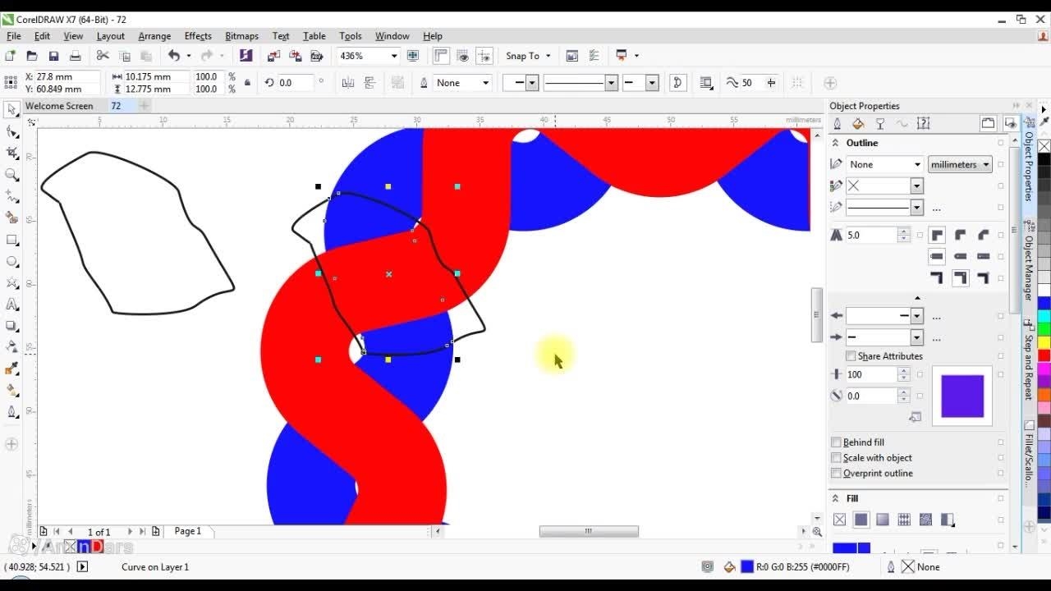Open the Effects menu
Screen dimensions: 1051x591
pyautogui.click(x=198, y=36)
